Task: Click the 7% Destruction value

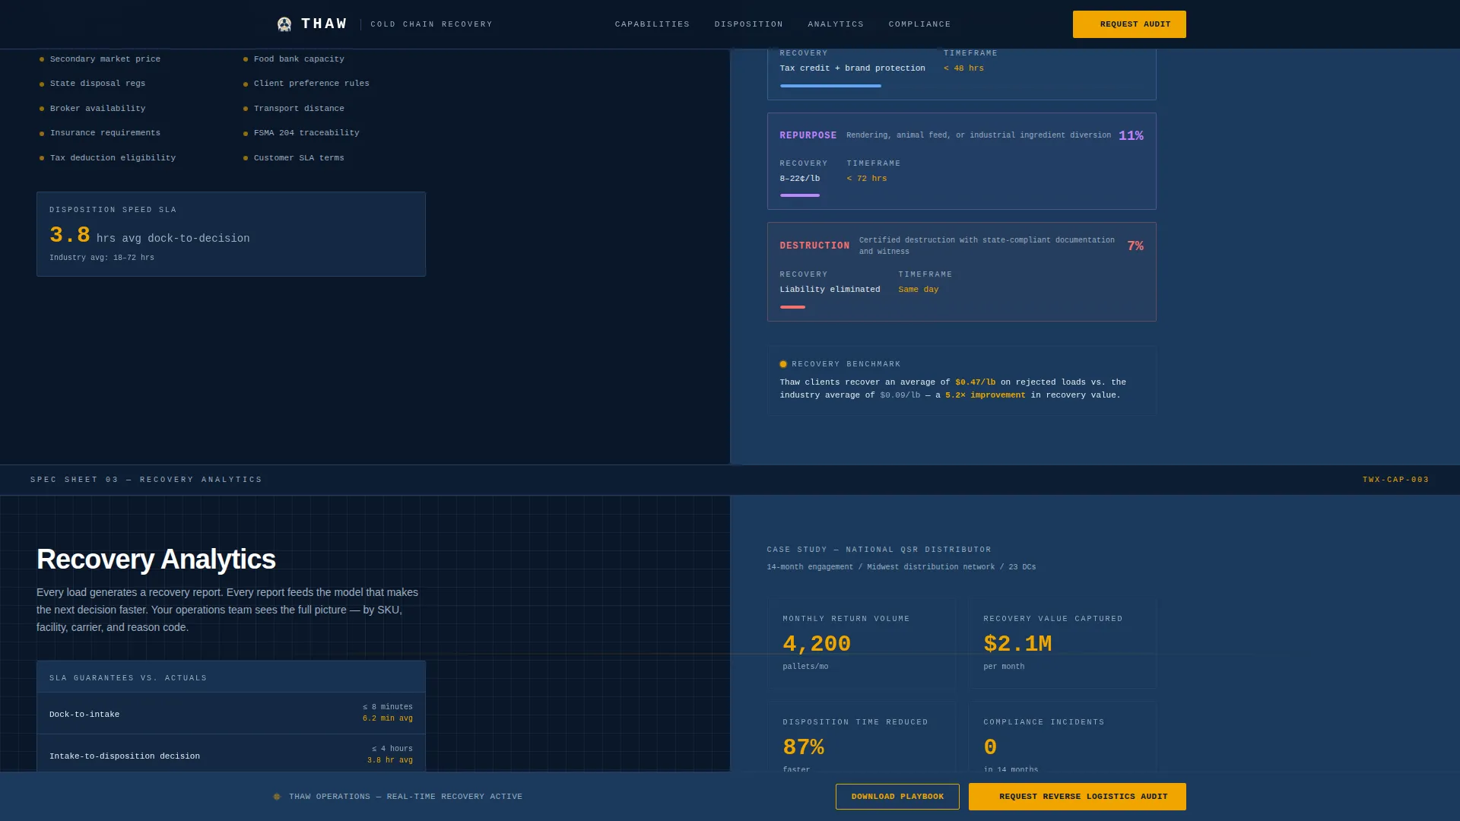Action: [x=1135, y=246]
